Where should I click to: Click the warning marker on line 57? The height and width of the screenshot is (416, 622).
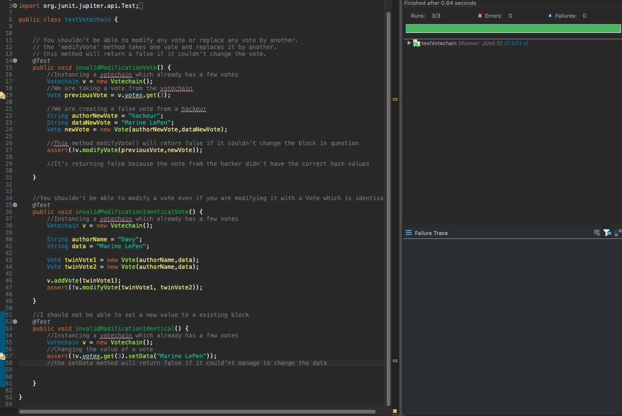[2, 356]
